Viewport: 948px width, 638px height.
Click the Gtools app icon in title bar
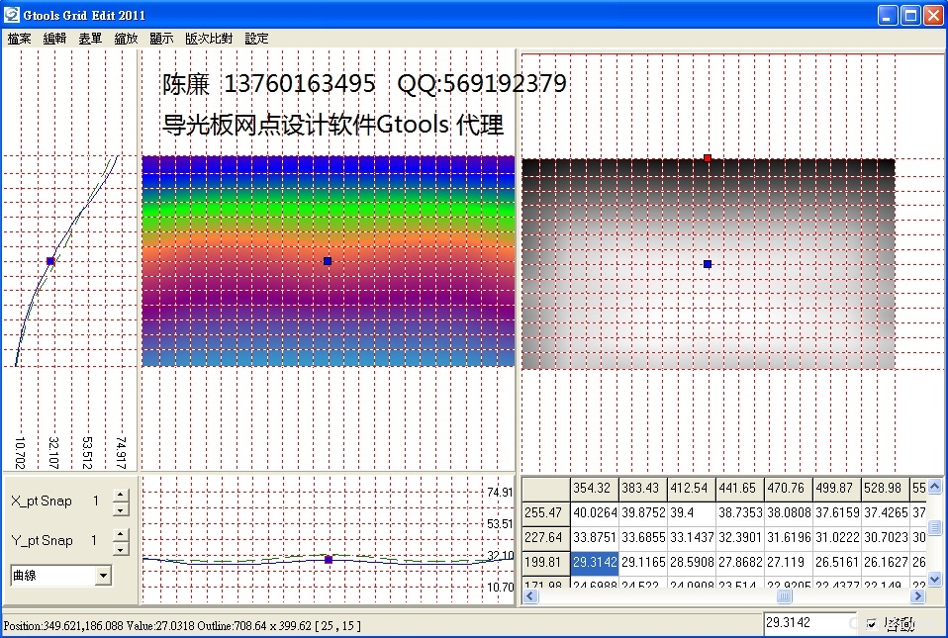pyautogui.click(x=12, y=15)
